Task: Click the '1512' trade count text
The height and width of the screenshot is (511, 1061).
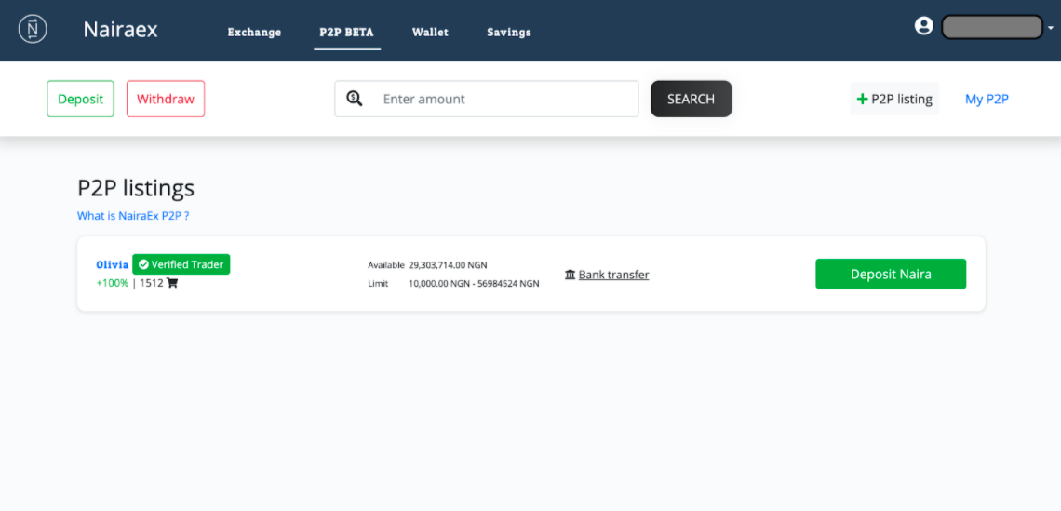Action: [x=152, y=283]
